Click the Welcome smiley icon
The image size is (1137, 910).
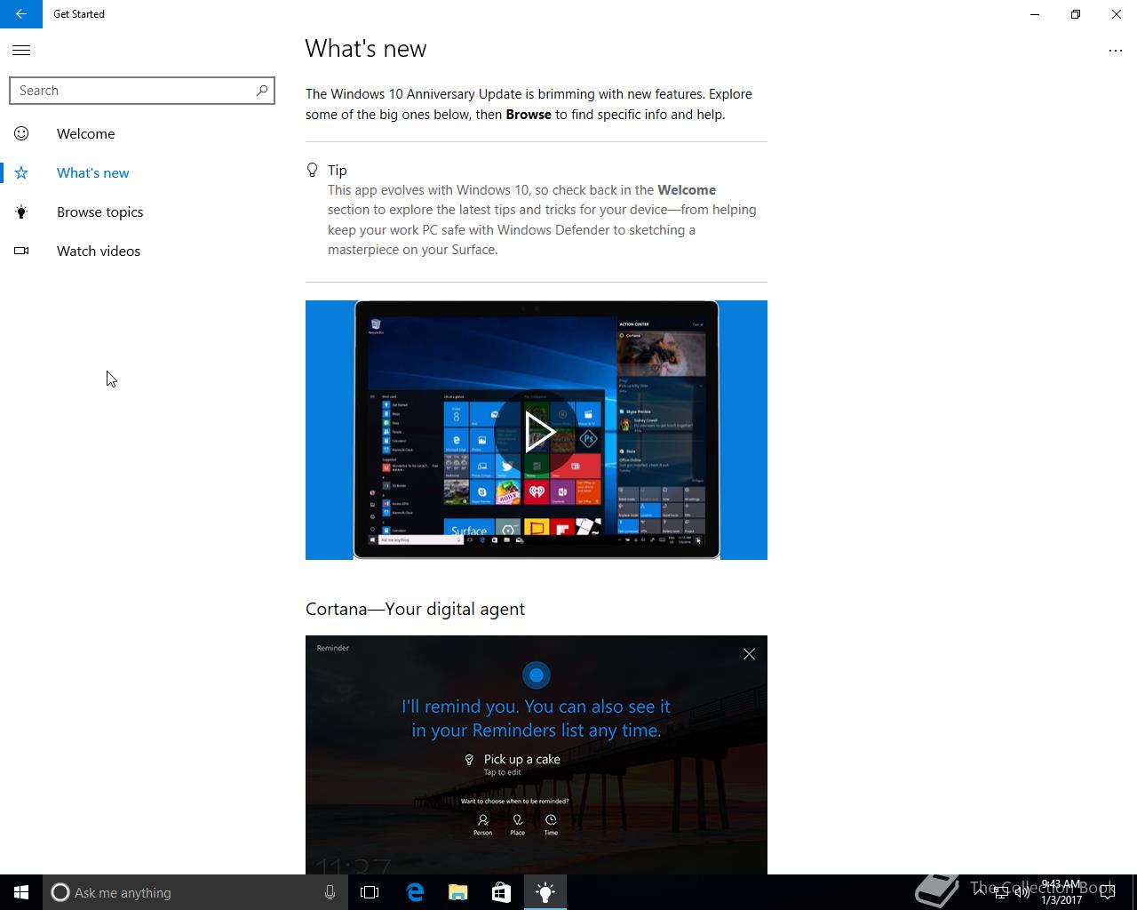coord(21,134)
